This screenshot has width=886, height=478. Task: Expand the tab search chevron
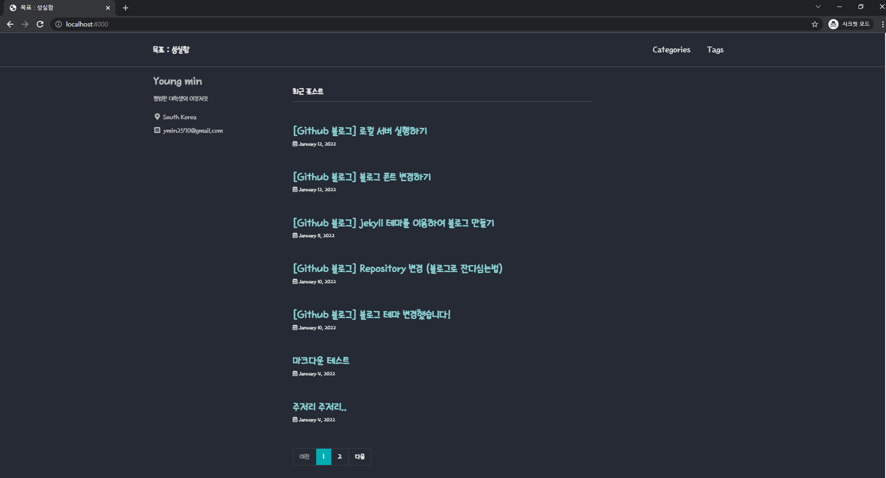818,7
